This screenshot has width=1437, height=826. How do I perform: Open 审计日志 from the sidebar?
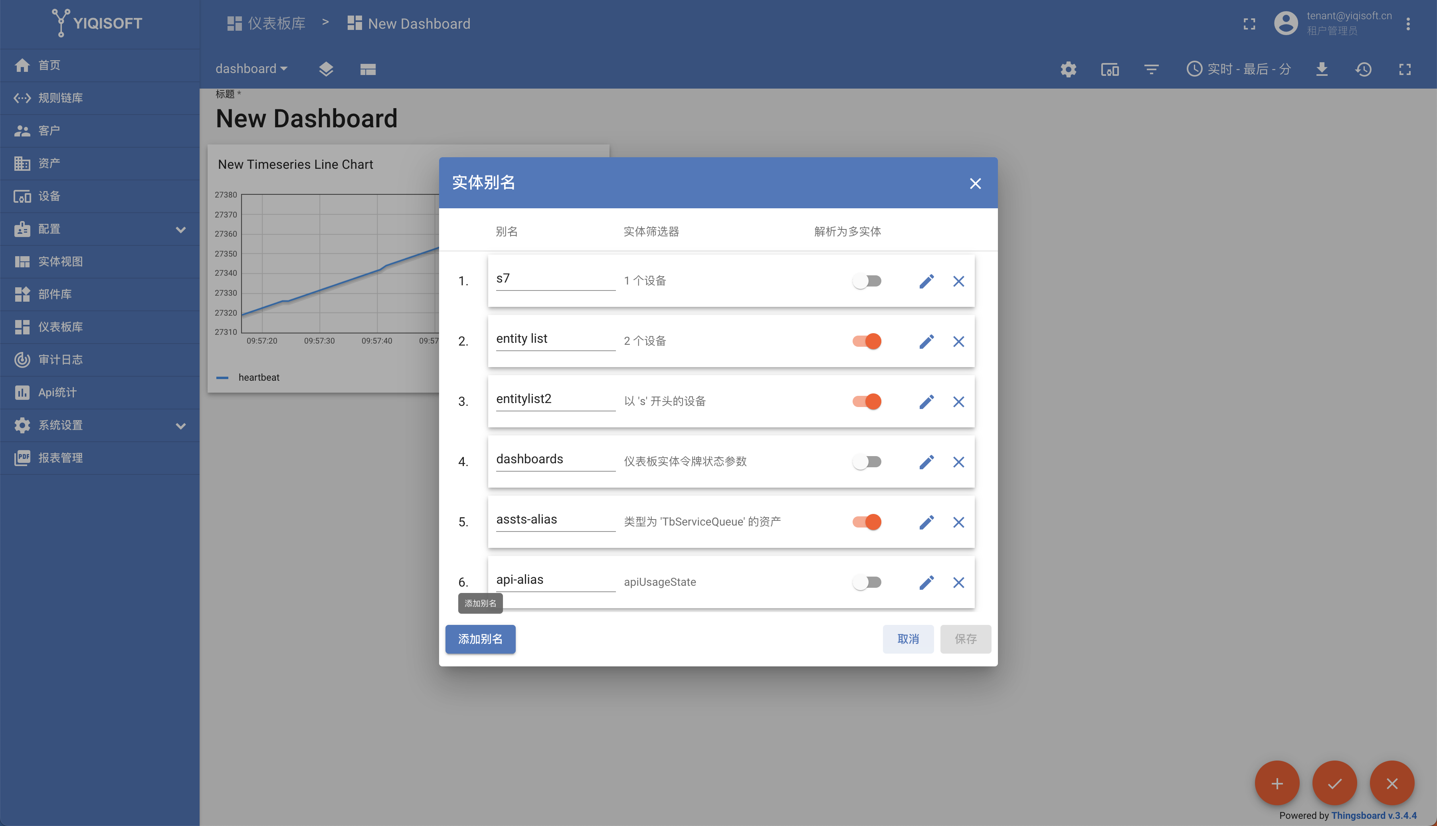pyautogui.click(x=60, y=360)
